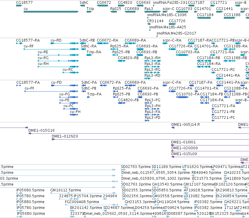Screen dimensions: 249x218
Task: Click the CG4820-PB protein label
Action: point(128,100)
